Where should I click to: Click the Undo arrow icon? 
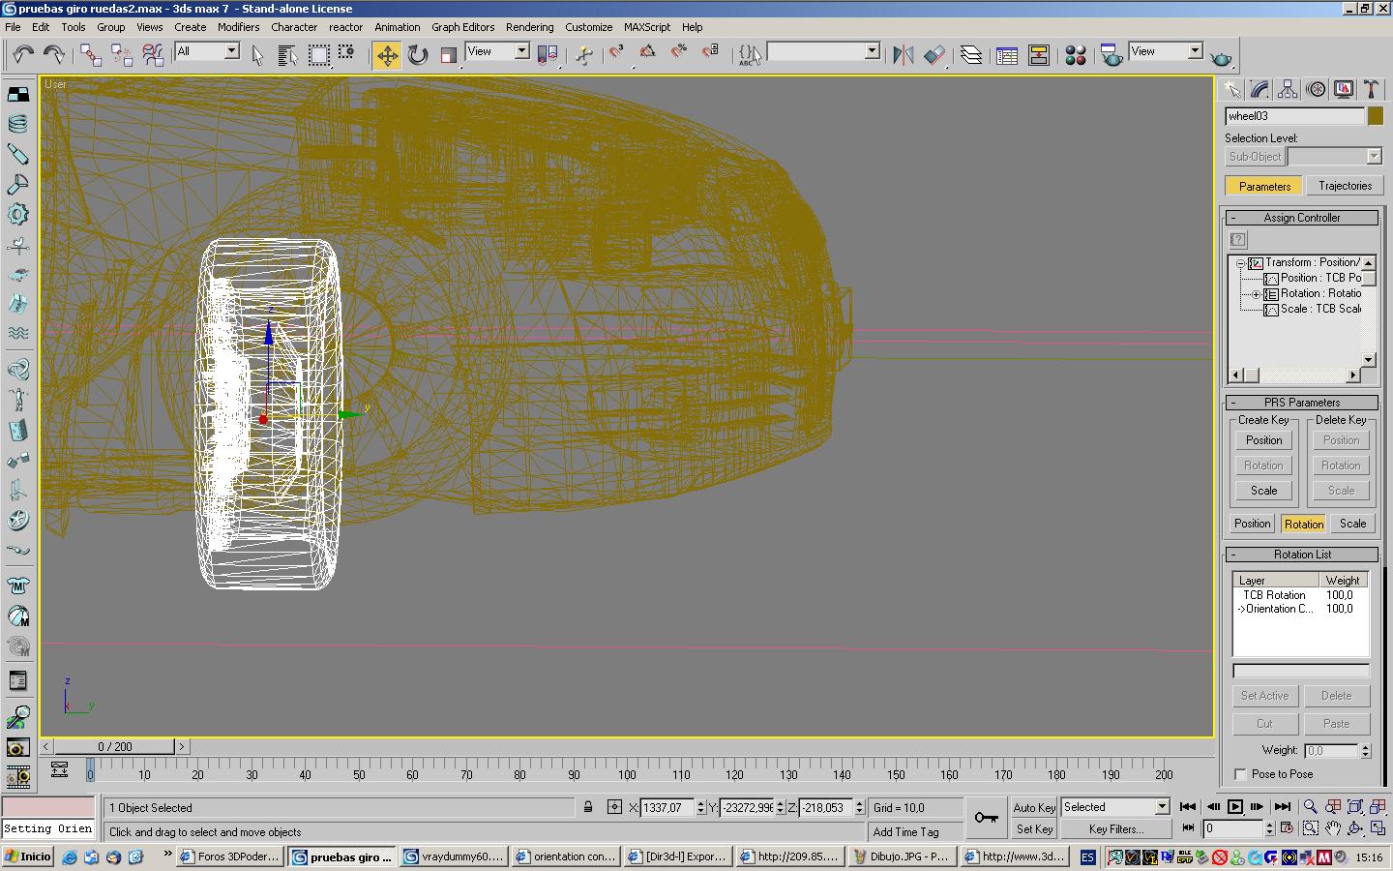(23, 54)
